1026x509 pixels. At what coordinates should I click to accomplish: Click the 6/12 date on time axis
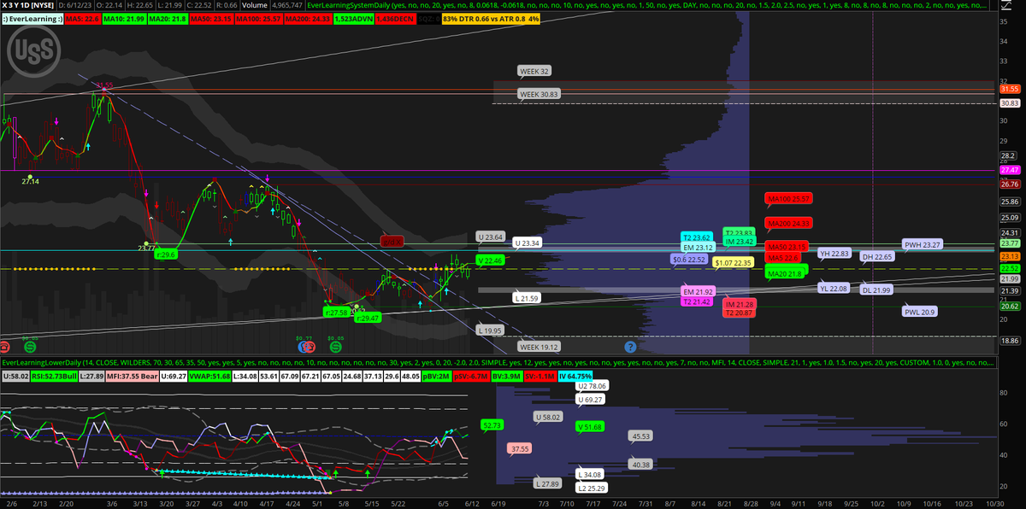click(472, 504)
